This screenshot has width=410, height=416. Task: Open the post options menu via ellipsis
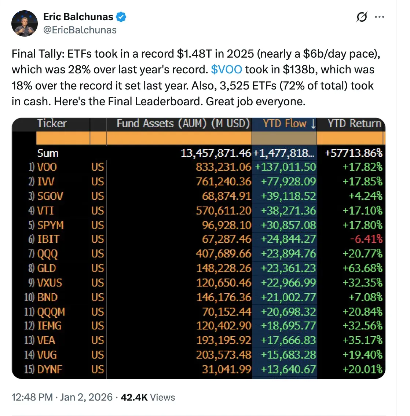[x=380, y=17]
